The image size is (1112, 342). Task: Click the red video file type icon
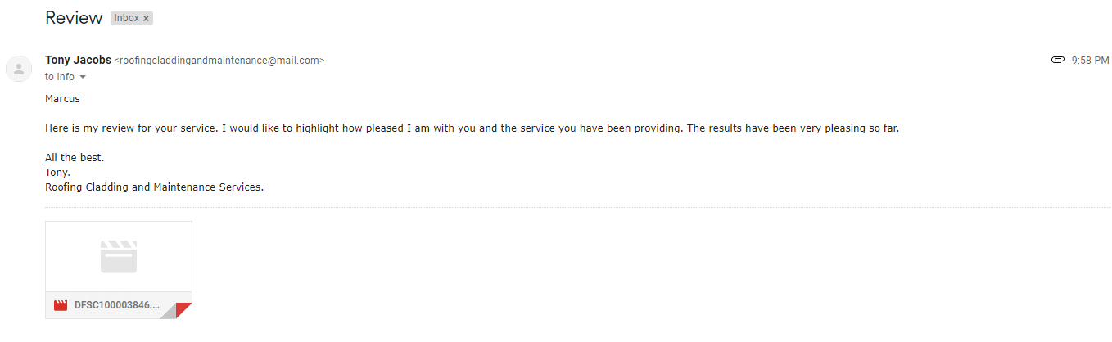(60, 305)
